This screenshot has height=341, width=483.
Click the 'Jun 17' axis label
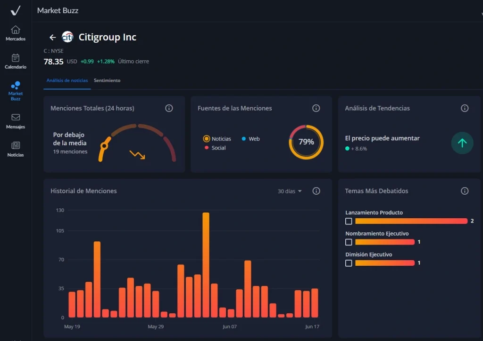pos(312,326)
